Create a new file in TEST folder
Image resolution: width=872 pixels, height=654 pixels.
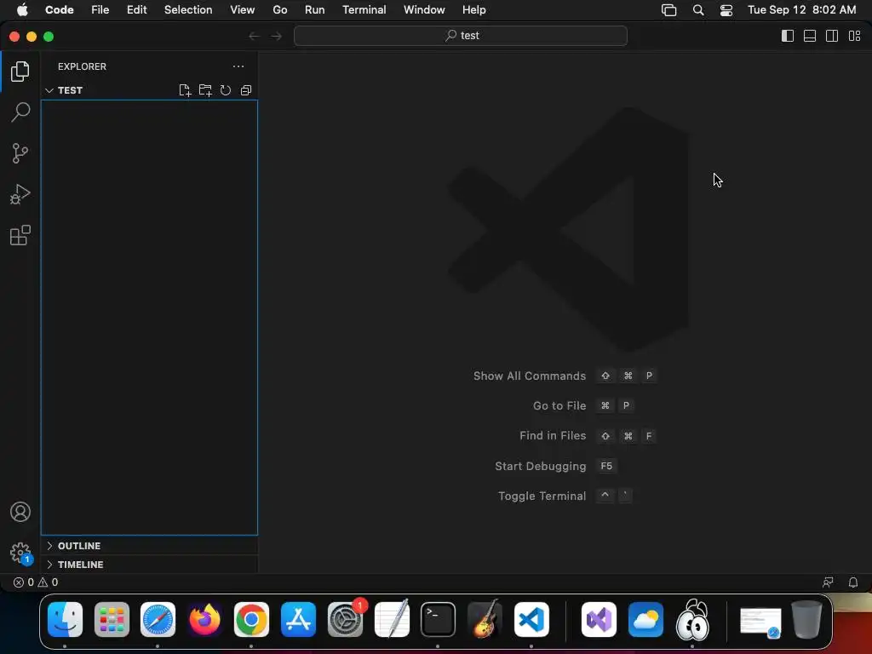point(185,90)
